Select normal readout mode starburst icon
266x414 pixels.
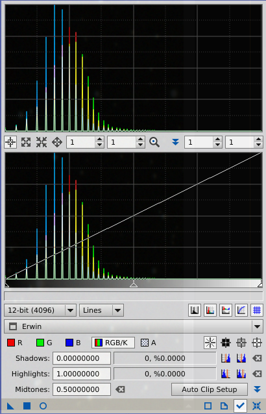tap(210, 343)
